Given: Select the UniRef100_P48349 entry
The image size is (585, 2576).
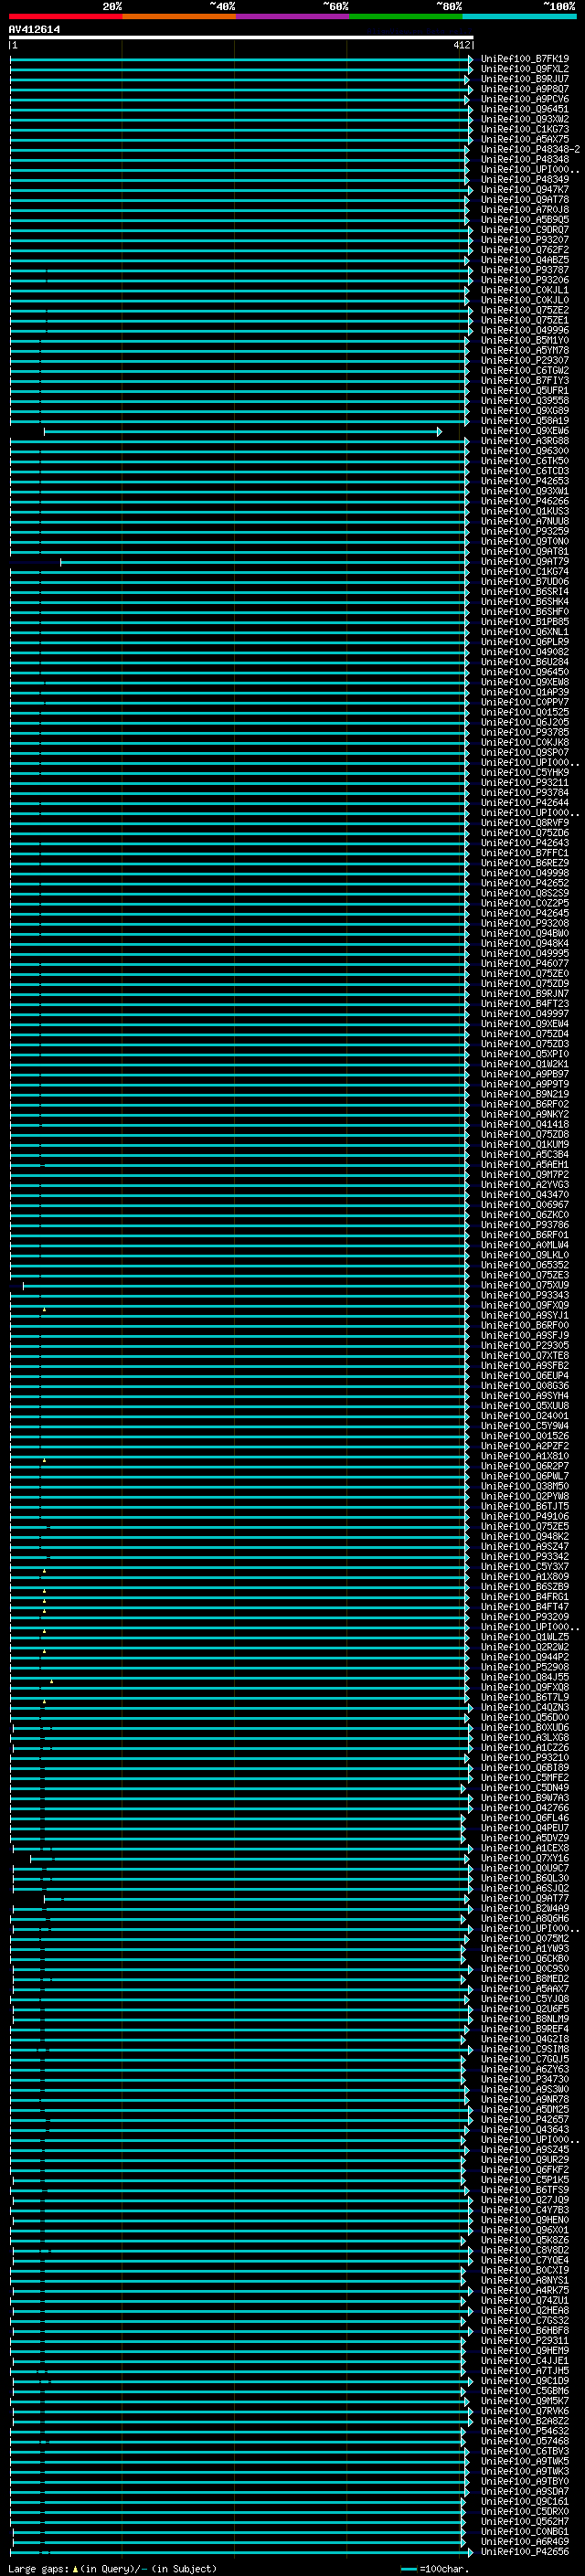Looking at the screenshot, I should point(524,180).
